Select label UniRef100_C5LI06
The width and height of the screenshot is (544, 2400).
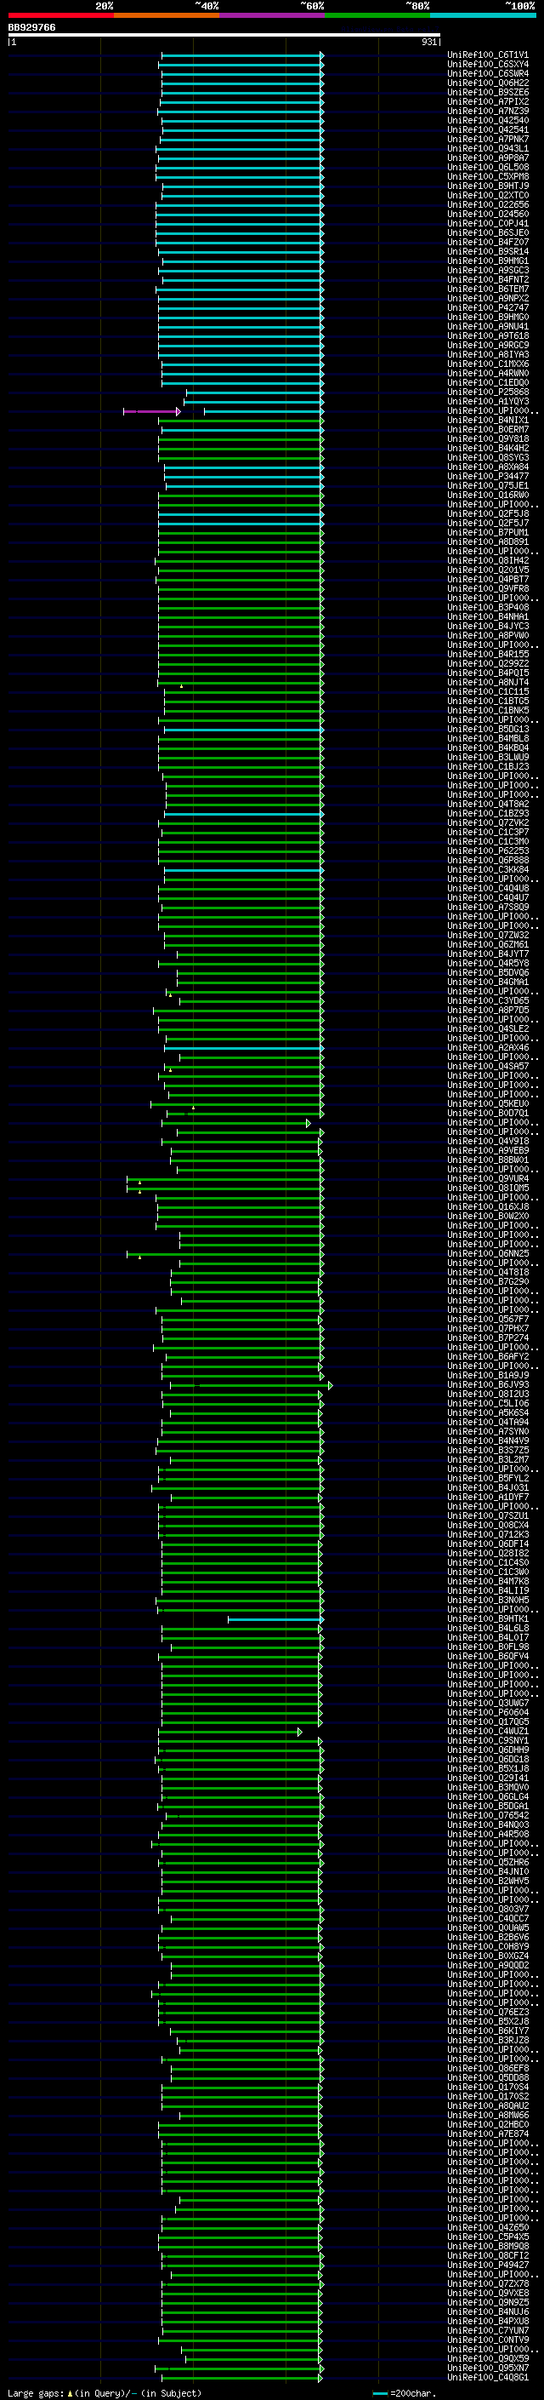[487, 1403]
